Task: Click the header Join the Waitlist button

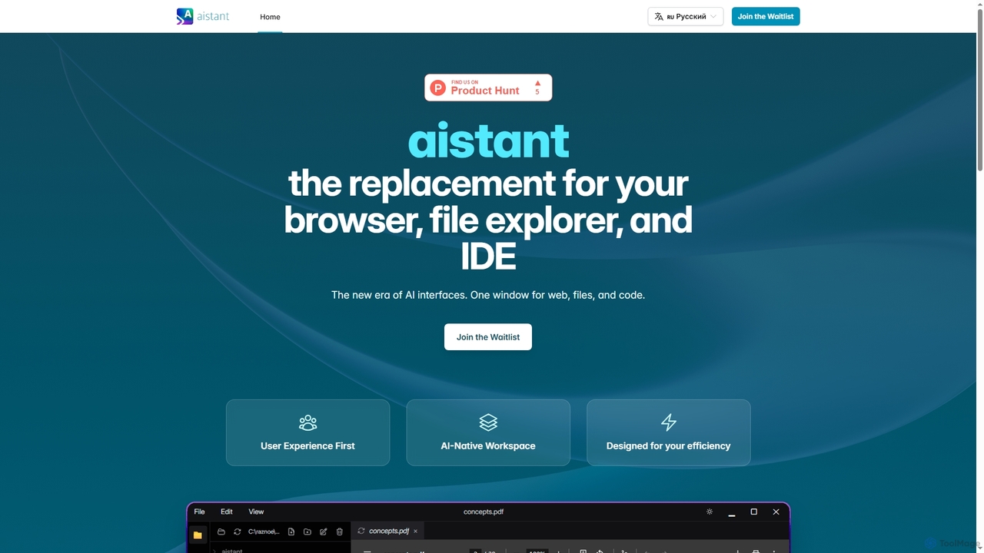Action: coord(766,16)
